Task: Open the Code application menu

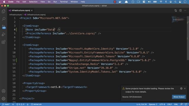Action: coord(11,2)
